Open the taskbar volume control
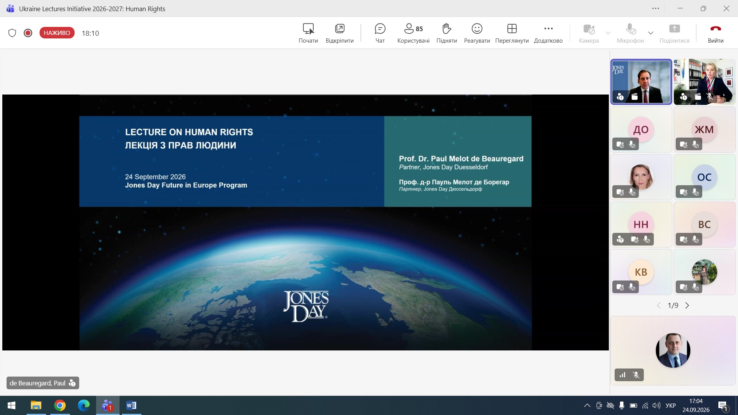Image resolution: width=738 pixels, height=415 pixels. pos(657,405)
